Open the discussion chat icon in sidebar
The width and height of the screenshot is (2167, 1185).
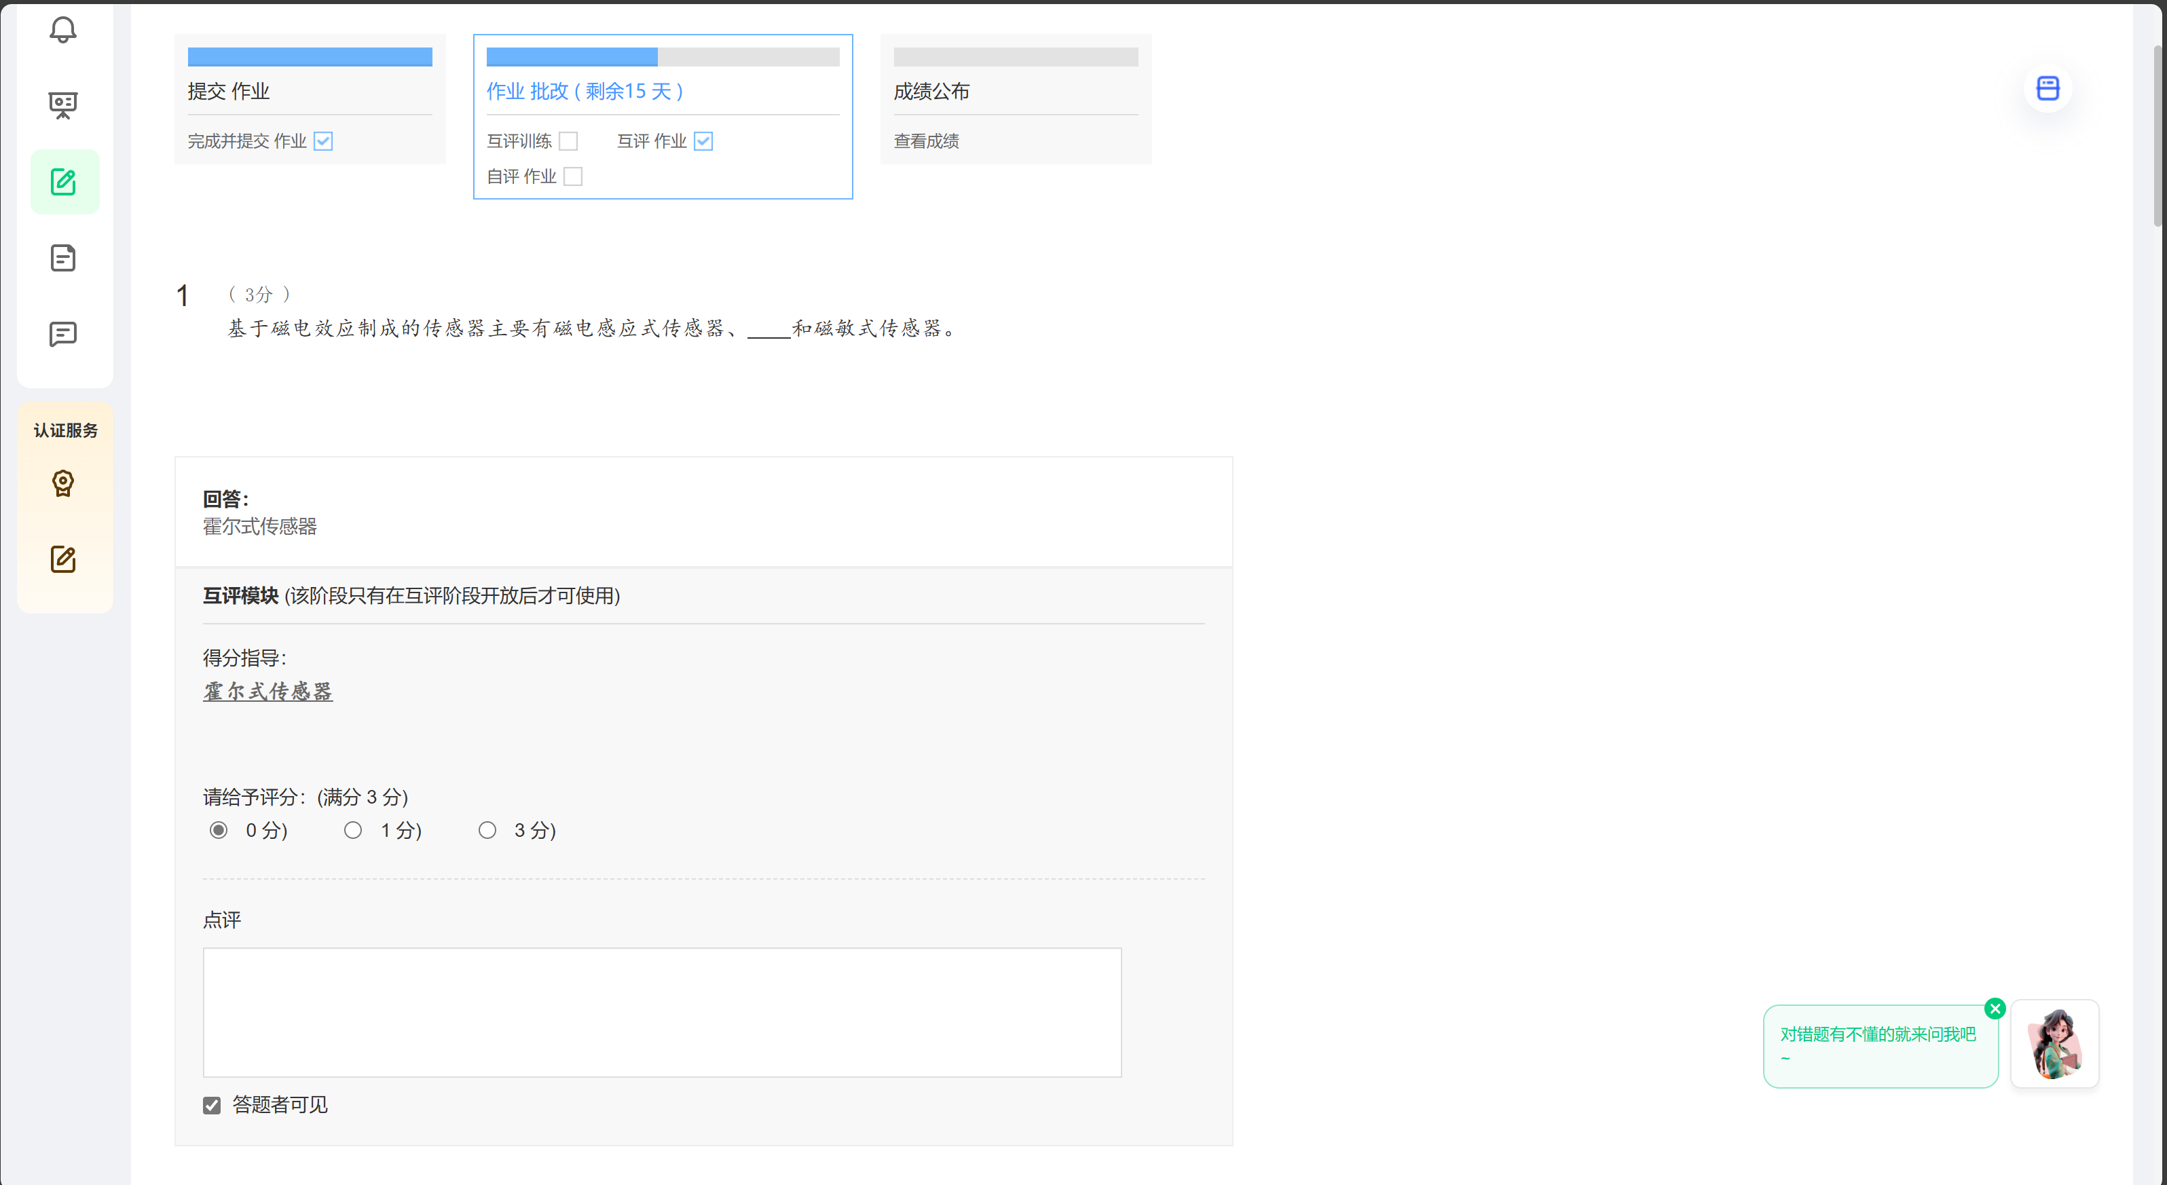pyautogui.click(x=63, y=334)
